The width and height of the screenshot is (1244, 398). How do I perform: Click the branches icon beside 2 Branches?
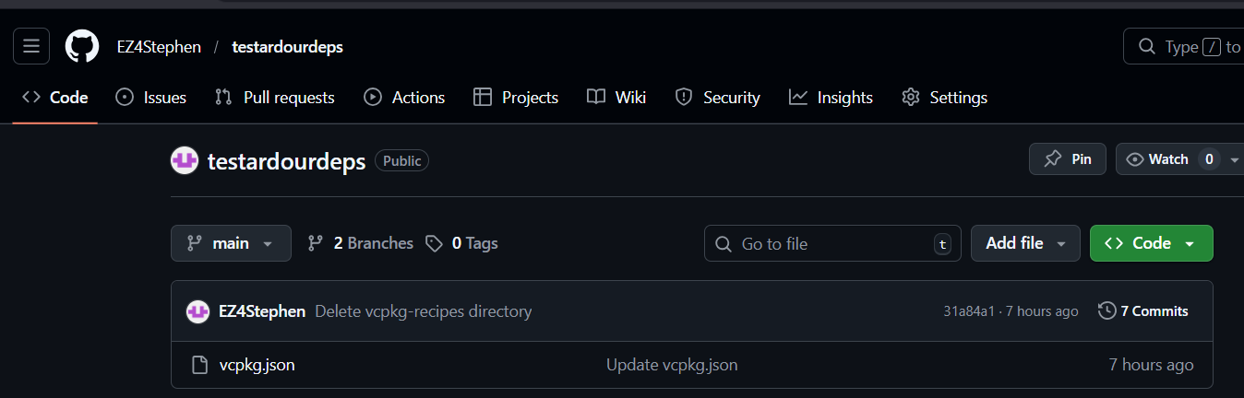[316, 243]
